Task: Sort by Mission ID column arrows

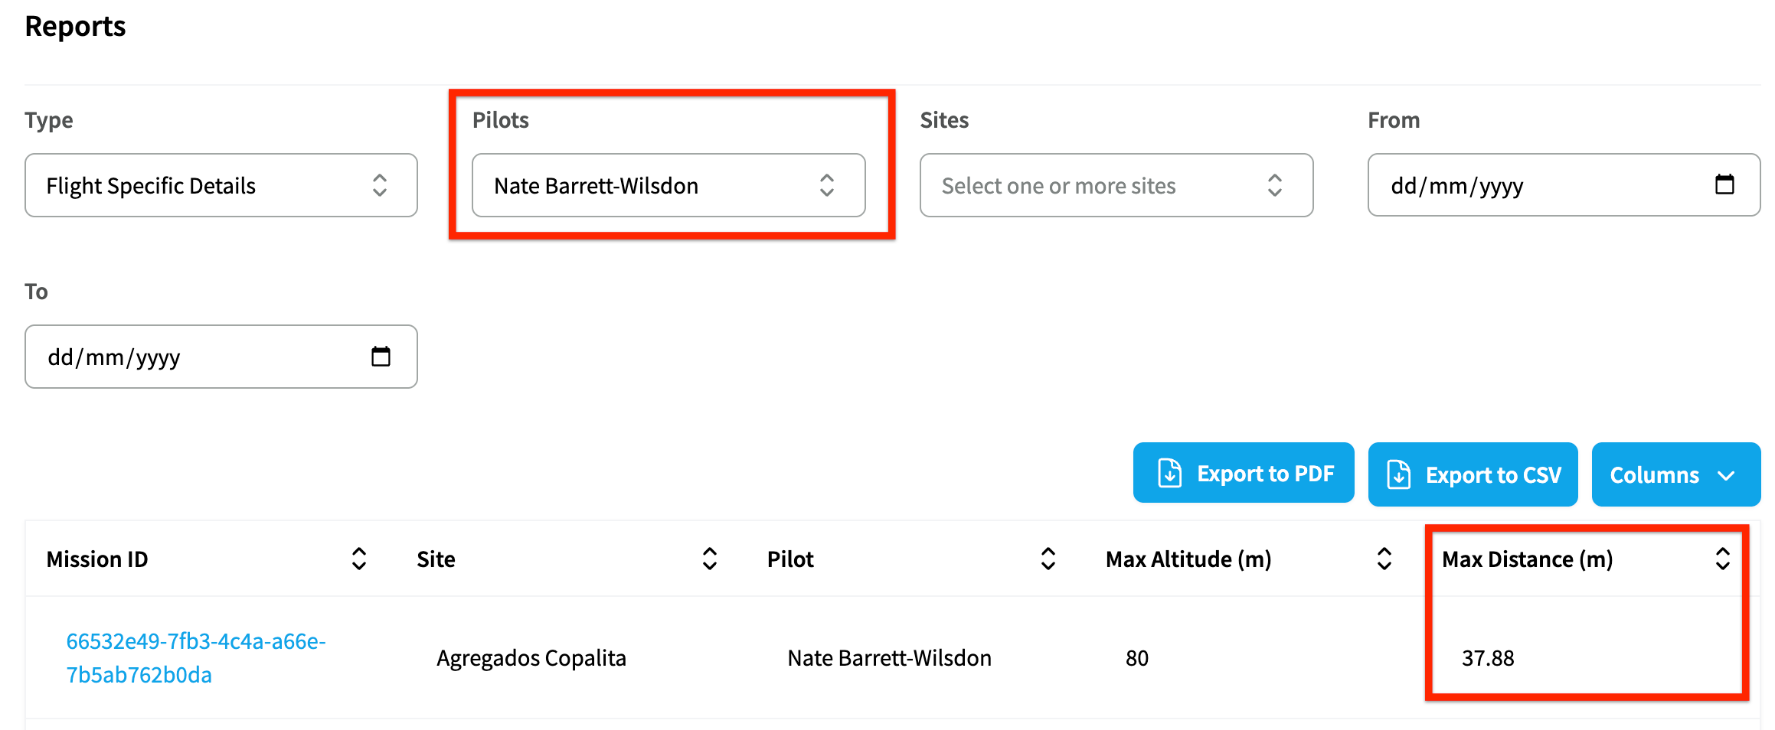Action: [x=358, y=559]
